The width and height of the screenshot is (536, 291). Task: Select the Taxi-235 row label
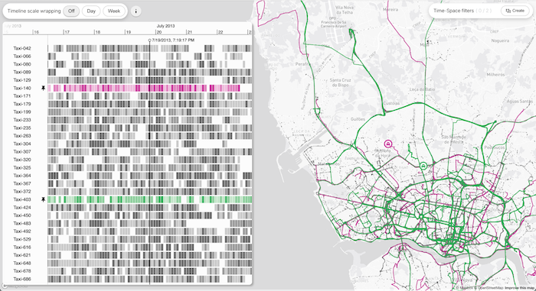(22, 128)
